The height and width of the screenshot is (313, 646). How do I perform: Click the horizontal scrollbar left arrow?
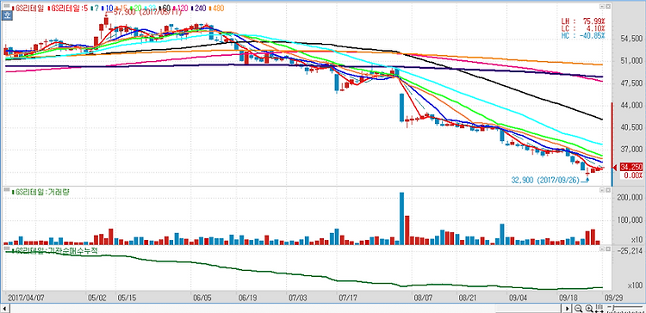pos(5,309)
